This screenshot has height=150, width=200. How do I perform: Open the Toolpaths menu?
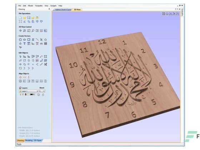pos(39,6)
